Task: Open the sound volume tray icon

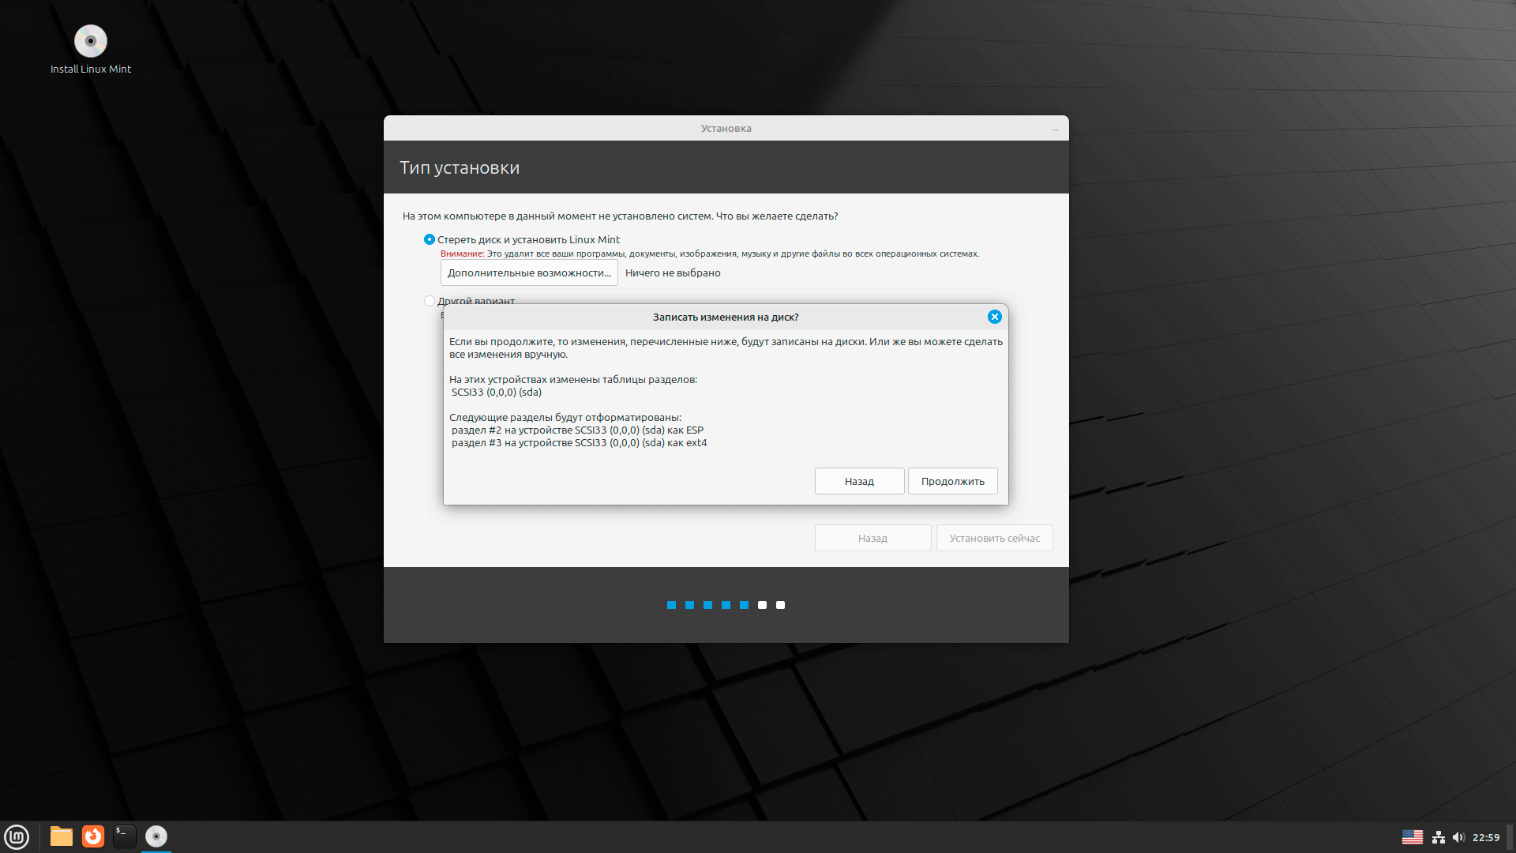Action: (x=1458, y=837)
